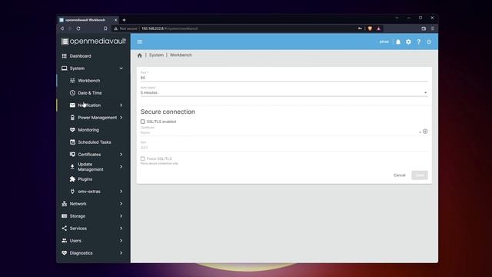Click the browser address bar URL
This screenshot has height=277, width=492.
(x=170, y=28)
